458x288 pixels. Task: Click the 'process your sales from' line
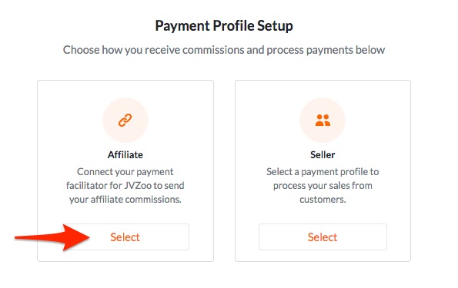pos(323,186)
